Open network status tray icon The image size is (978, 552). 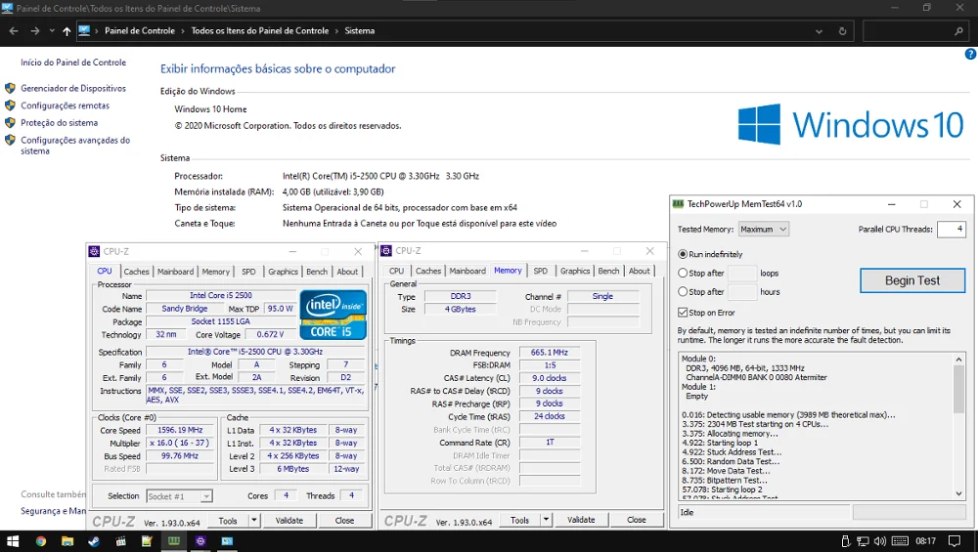click(x=863, y=541)
